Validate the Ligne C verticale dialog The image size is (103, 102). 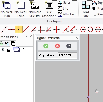tap(46, 46)
